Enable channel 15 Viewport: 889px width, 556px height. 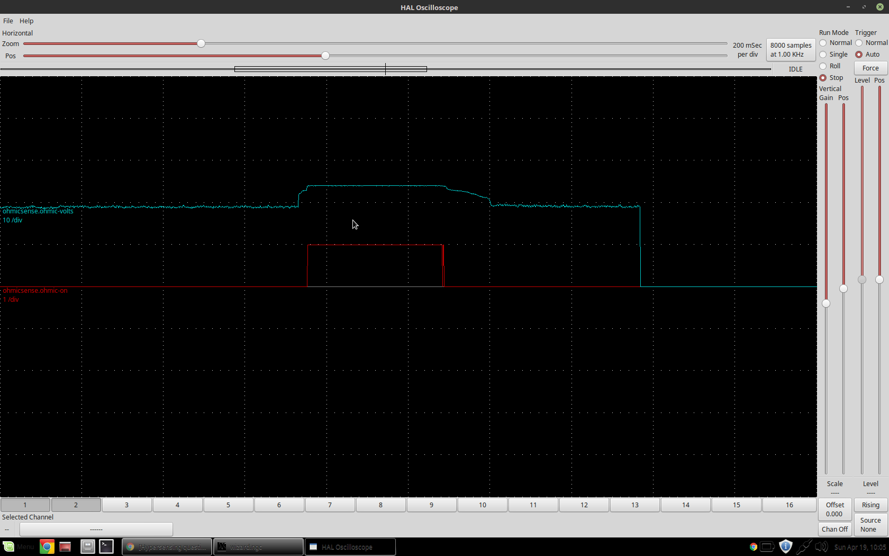tap(736, 505)
